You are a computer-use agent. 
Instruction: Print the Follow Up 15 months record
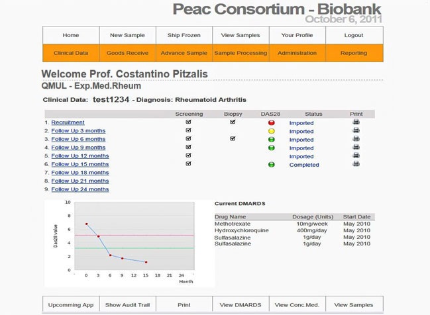(356, 164)
